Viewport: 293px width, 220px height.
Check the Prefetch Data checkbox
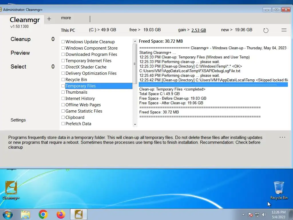pos(63,124)
